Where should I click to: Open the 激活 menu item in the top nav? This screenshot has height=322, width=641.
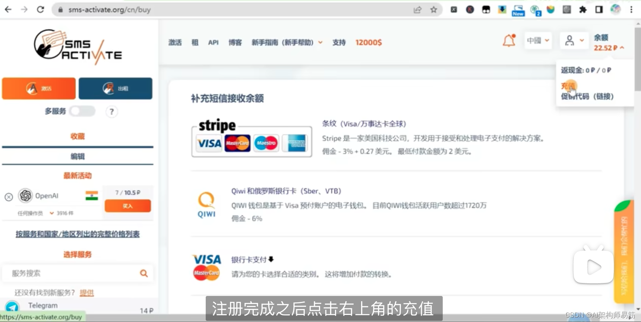175,42
